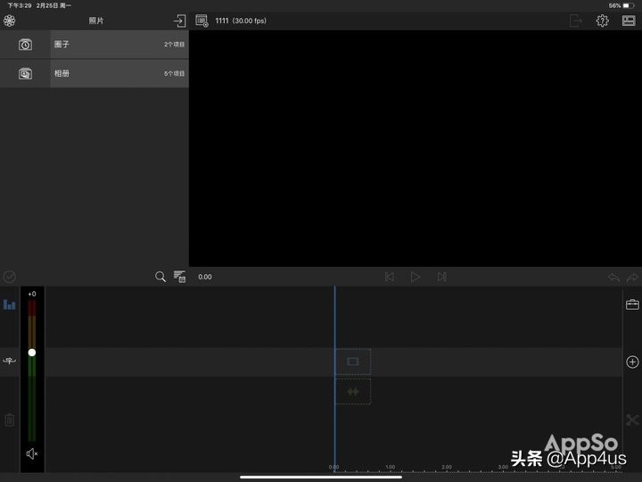Open the help and settings gear icon
This screenshot has height=482, width=642.
point(602,21)
